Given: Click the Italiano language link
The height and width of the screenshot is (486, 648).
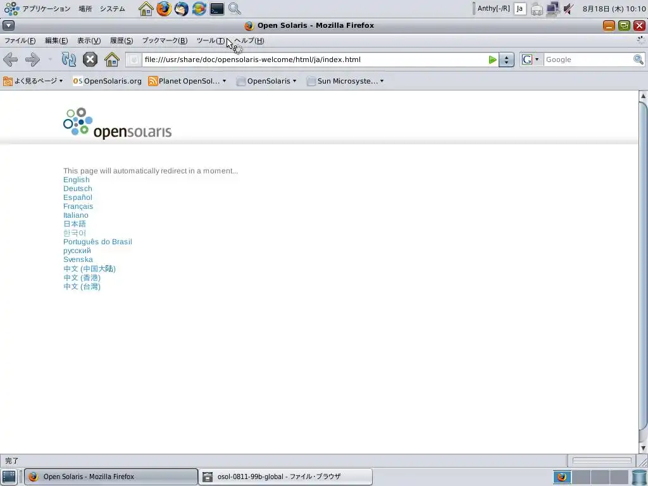Looking at the screenshot, I should (76, 215).
